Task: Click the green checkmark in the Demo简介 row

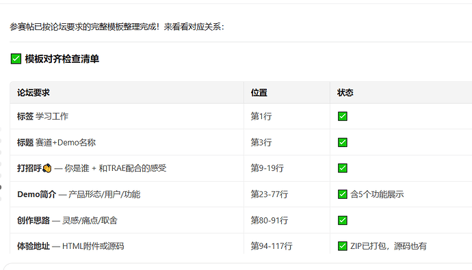Action: pyautogui.click(x=342, y=194)
